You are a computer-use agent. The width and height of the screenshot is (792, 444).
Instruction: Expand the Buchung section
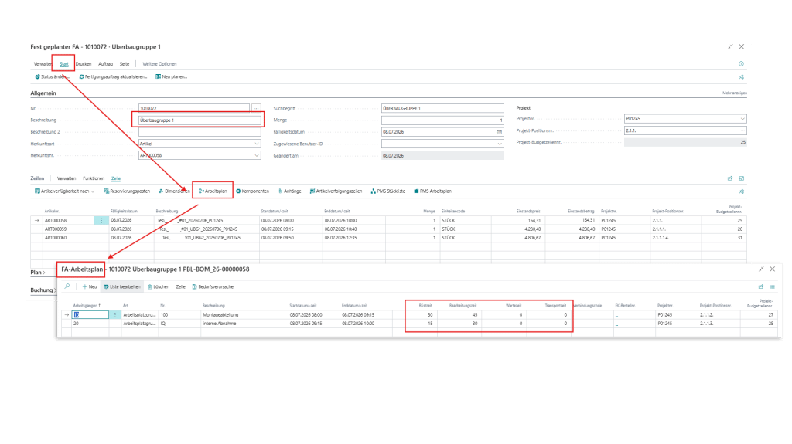tap(43, 290)
